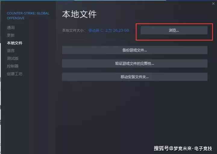Select the 本地文件大小 label text

73,30
